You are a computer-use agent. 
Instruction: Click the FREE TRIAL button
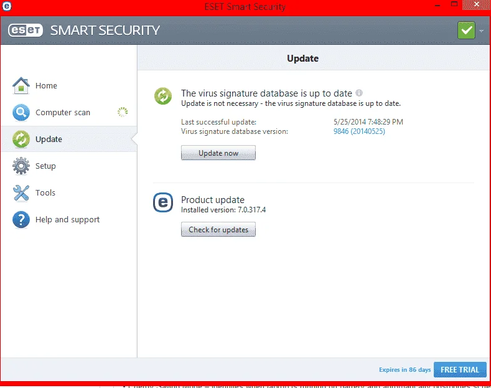pyautogui.click(x=460, y=369)
